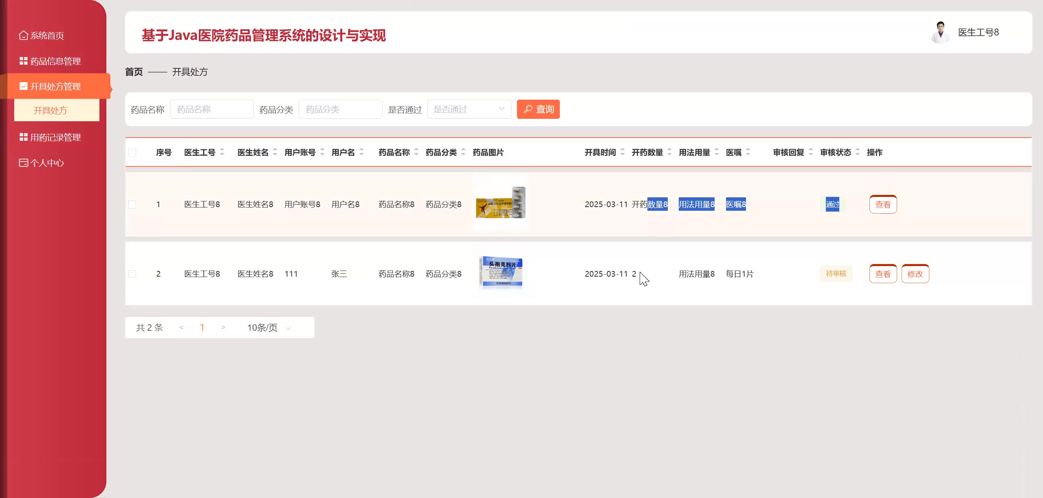Click the next page arrow in pagination
This screenshot has width=1043, height=498.
tap(223, 328)
